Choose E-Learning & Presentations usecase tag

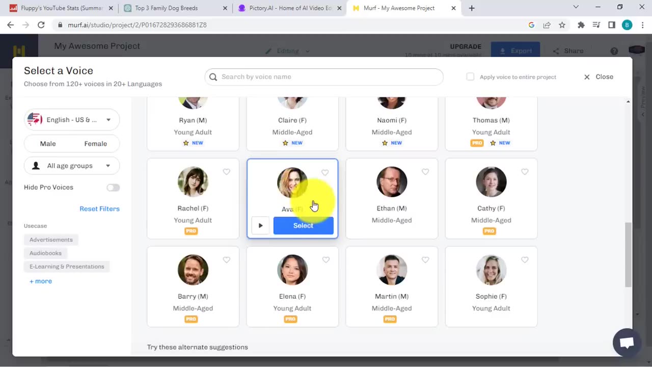(67, 267)
